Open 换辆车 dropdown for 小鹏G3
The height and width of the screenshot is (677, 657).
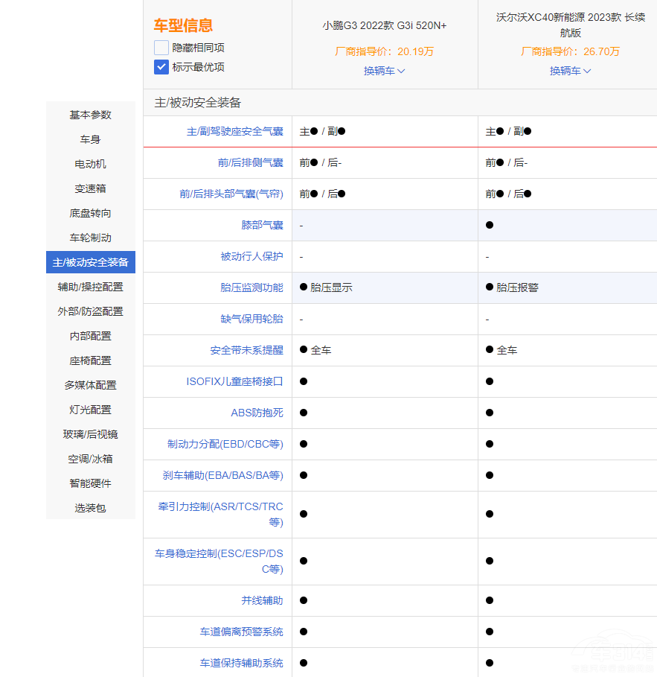pos(384,71)
